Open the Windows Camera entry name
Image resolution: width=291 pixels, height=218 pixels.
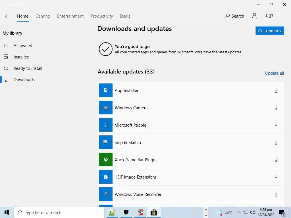coord(131,108)
